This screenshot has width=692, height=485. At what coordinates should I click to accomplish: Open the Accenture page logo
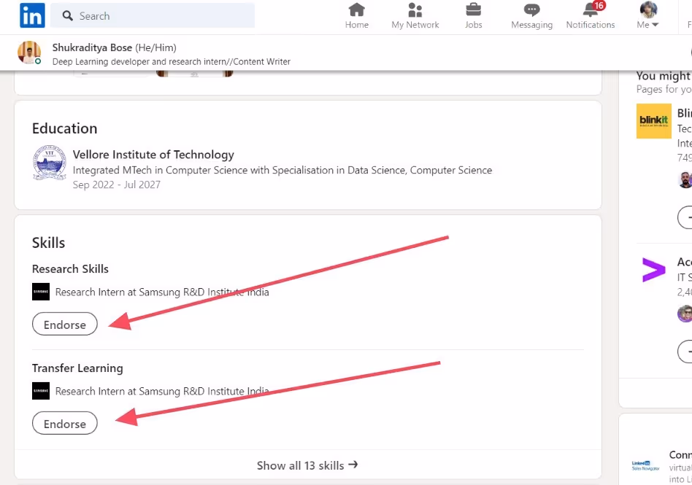click(653, 269)
